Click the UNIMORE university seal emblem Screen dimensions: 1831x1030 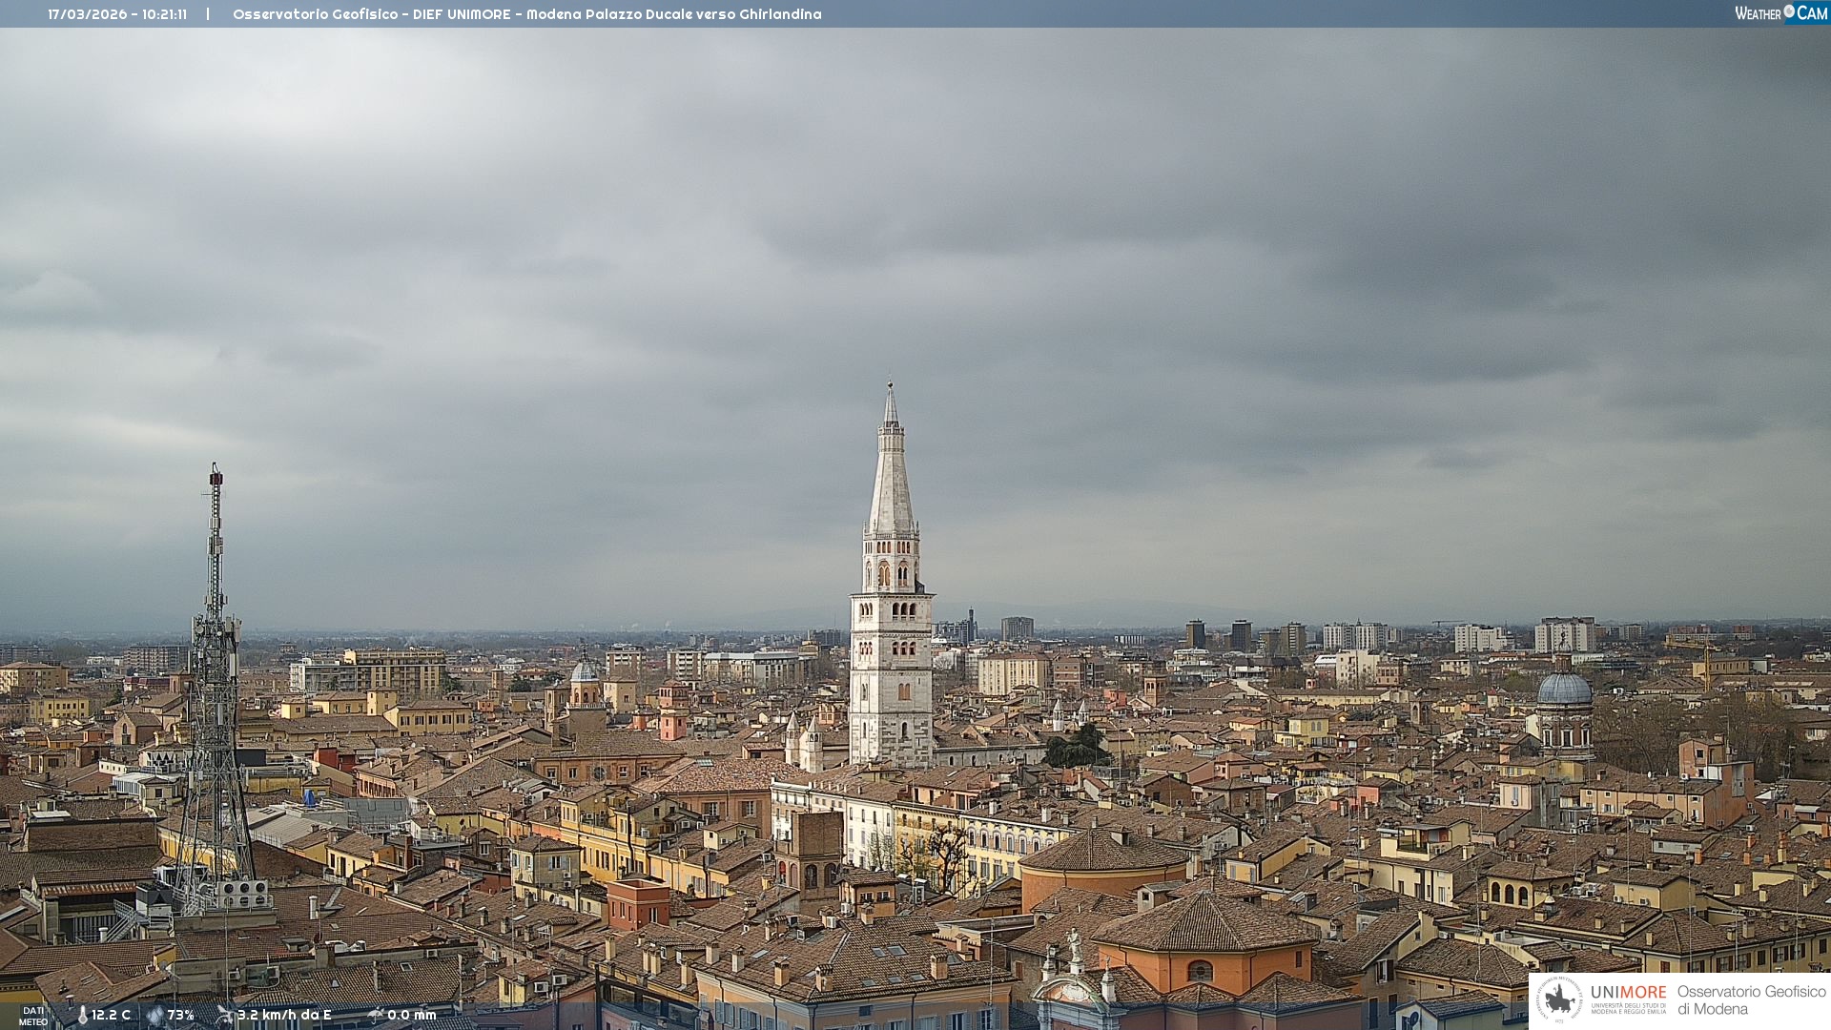(x=1560, y=999)
